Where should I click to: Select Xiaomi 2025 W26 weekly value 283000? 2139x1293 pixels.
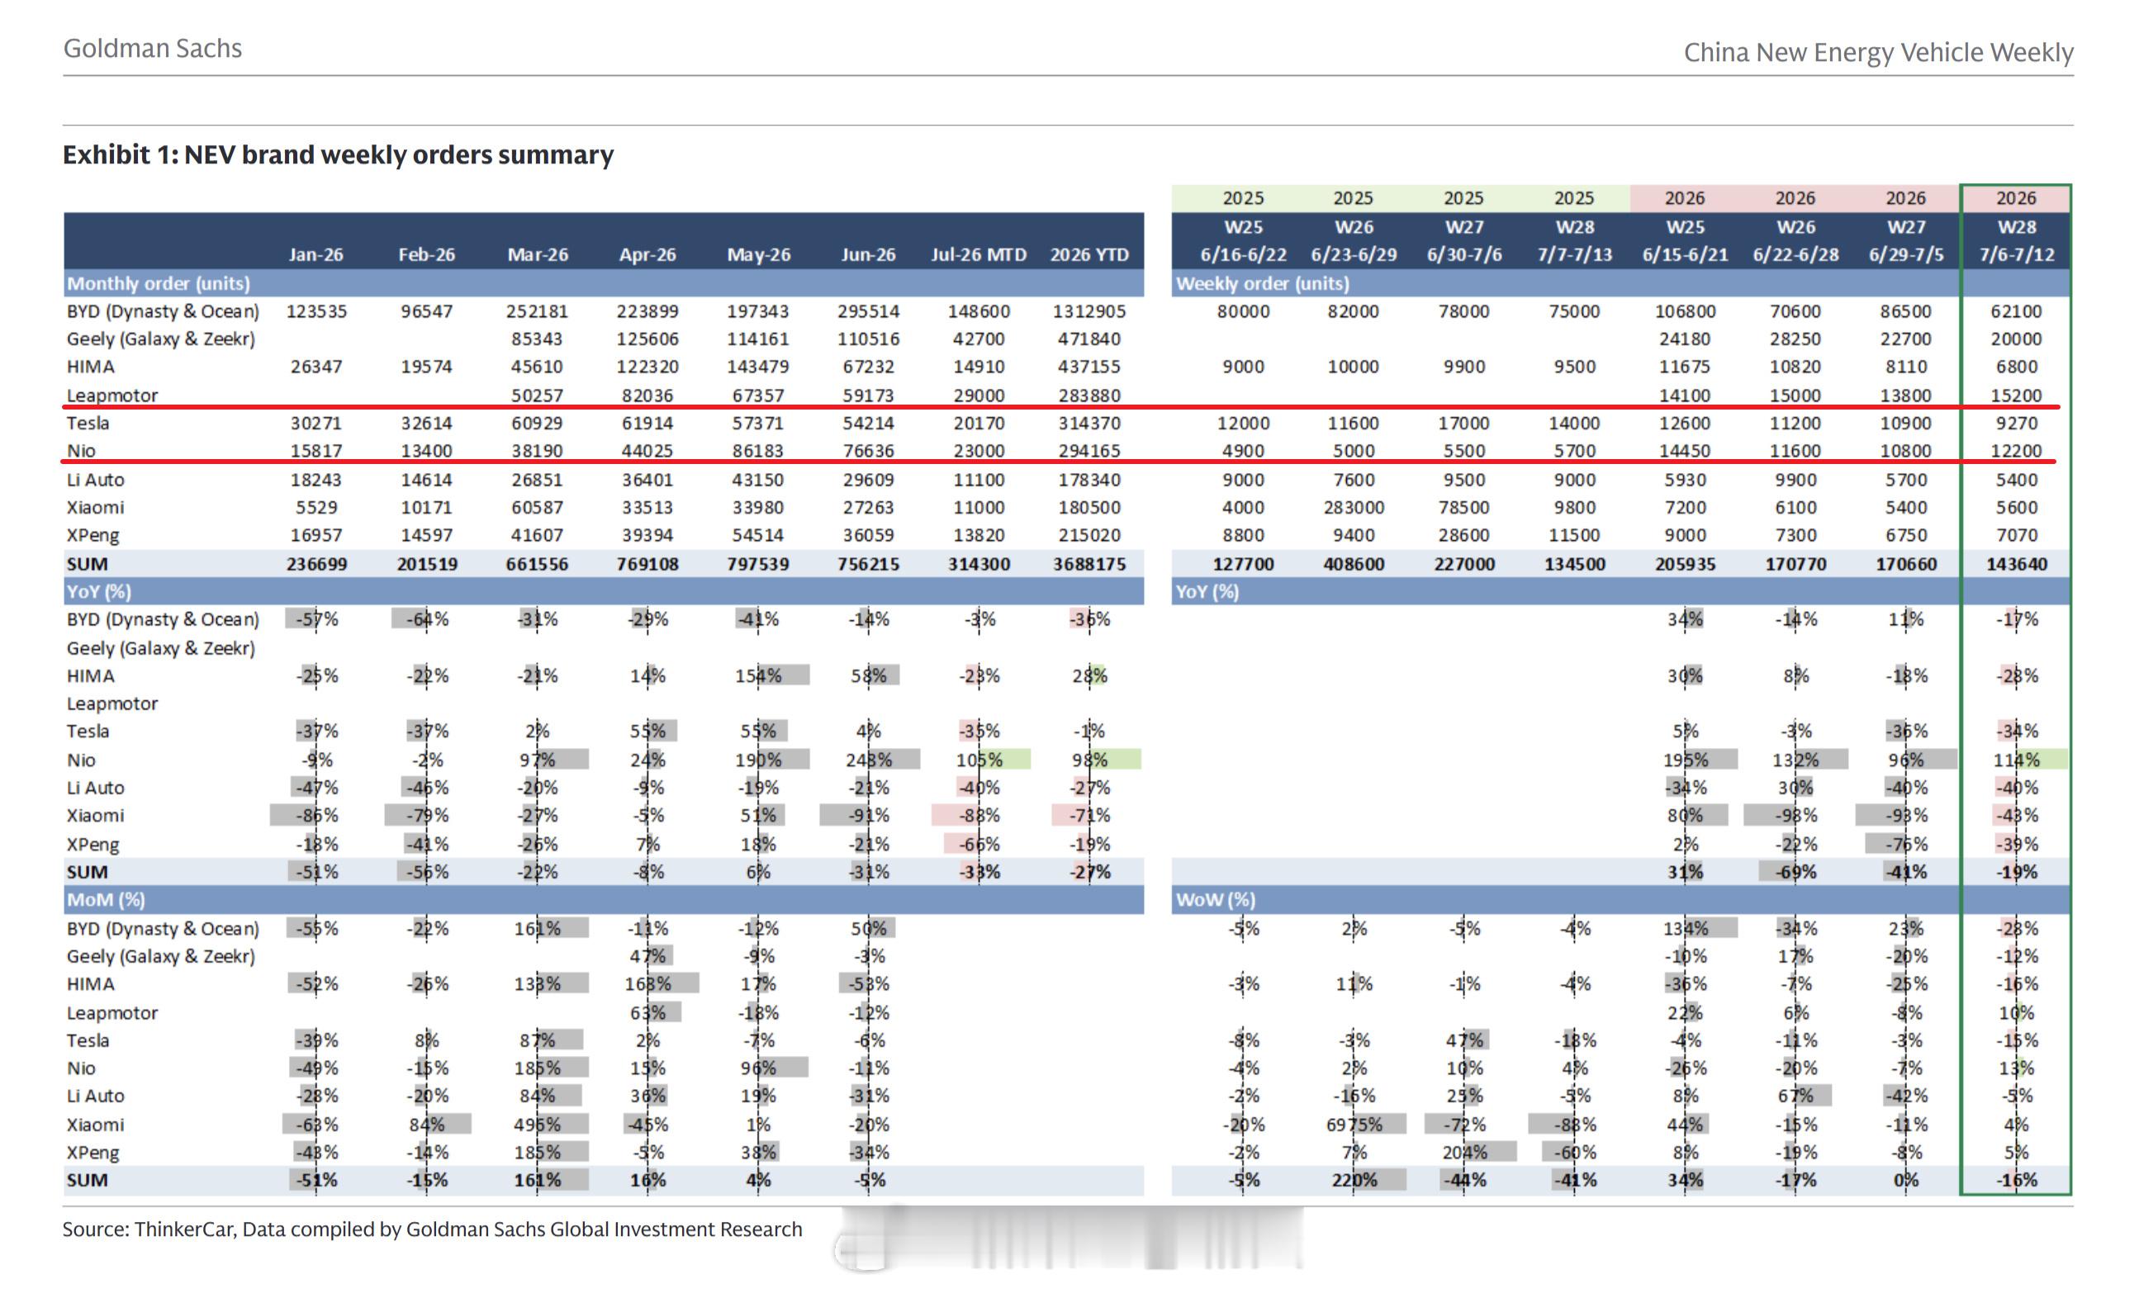click(1354, 507)
